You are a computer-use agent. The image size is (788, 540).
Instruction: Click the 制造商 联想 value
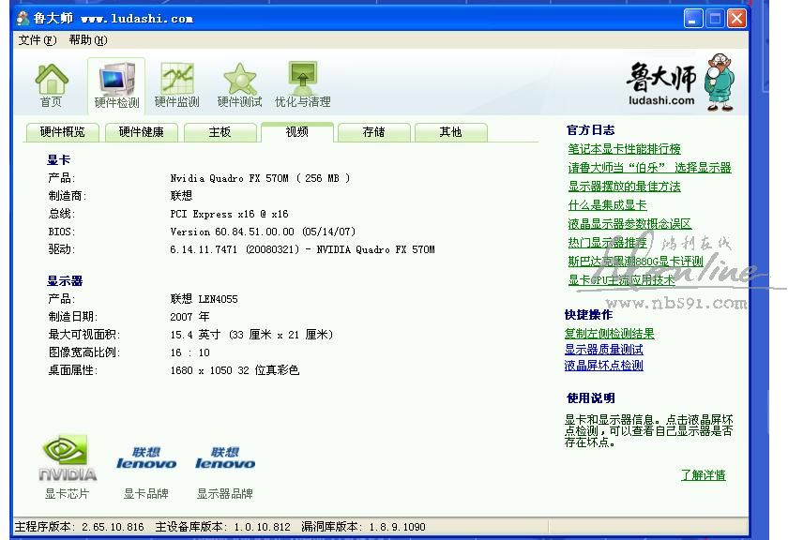click(181, 196)
